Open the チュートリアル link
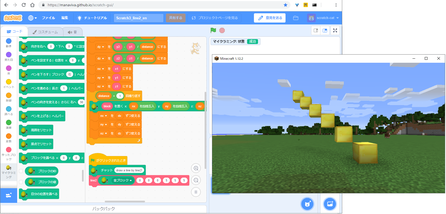The image size is (446, 214). (x=92, y=18)
